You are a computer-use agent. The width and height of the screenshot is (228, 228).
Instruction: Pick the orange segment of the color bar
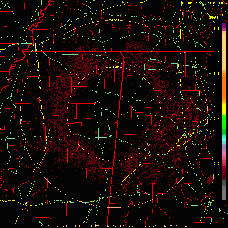(x=224, y=87)
